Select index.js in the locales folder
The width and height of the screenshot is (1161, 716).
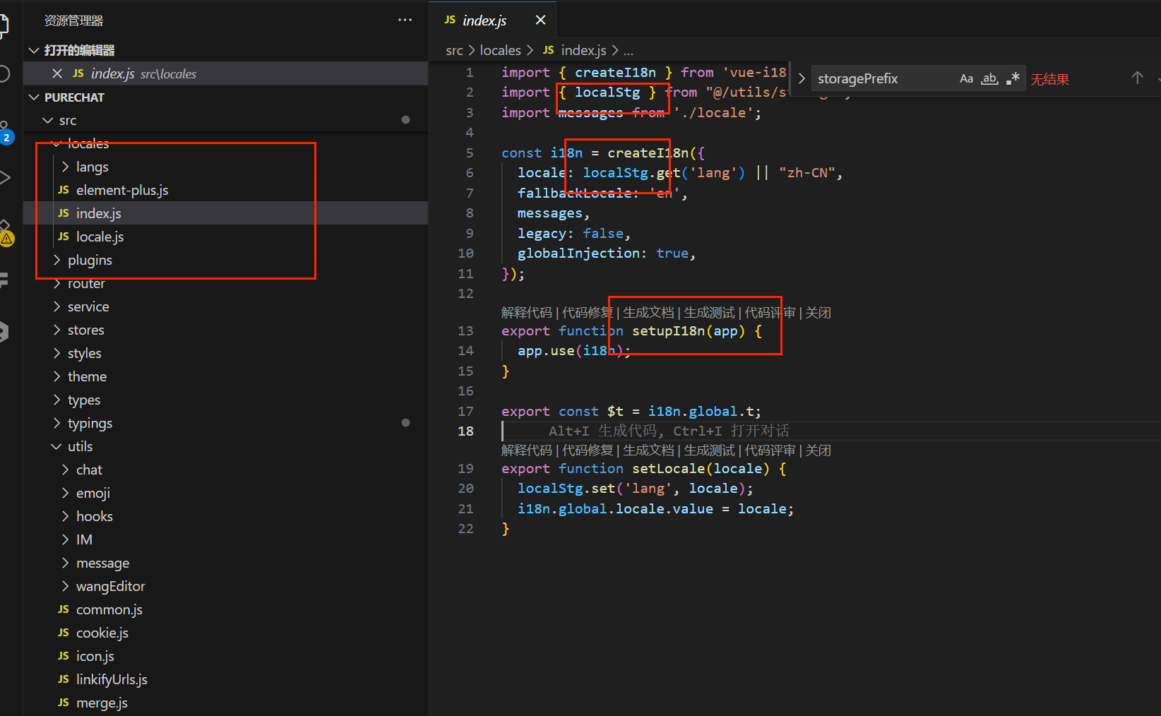coord(99,213)
